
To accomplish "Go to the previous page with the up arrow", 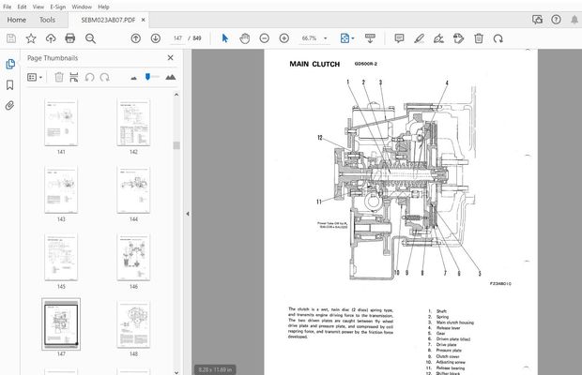I will tap(136, 38).
